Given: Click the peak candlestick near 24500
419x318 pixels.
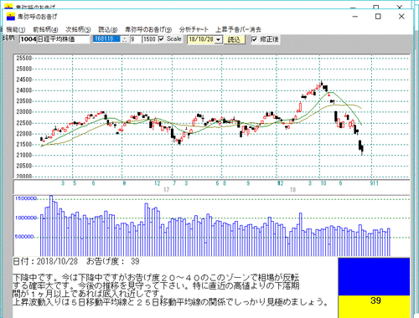Looking at the screenshot, I should [x=322, y=83].
